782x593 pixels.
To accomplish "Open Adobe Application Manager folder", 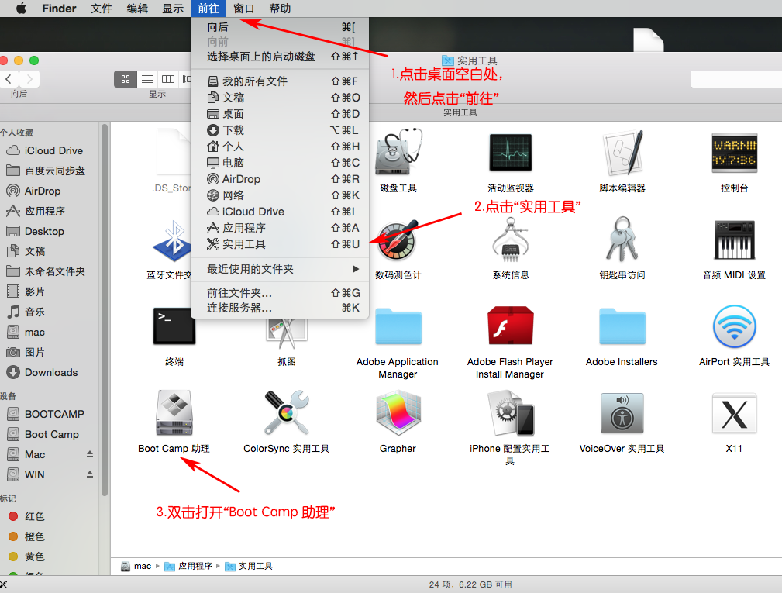I will coord(398,326).
